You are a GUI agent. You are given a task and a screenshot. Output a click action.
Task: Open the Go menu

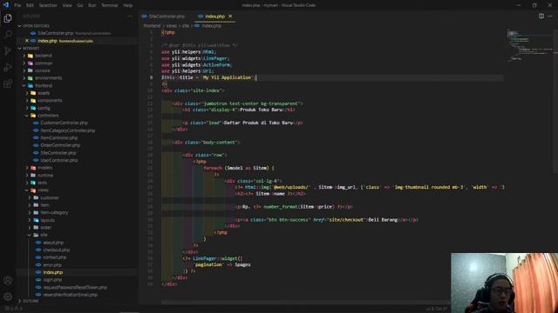(x=80, y=5)
